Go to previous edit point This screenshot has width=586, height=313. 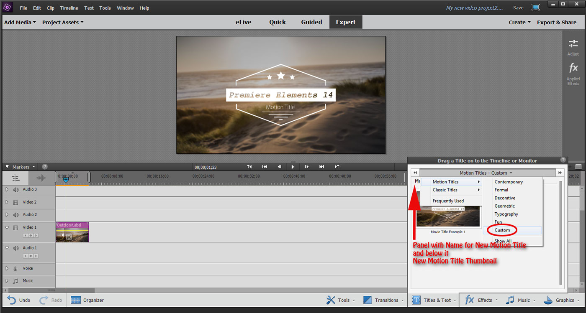pyautogui.click(x=249, y=167)
